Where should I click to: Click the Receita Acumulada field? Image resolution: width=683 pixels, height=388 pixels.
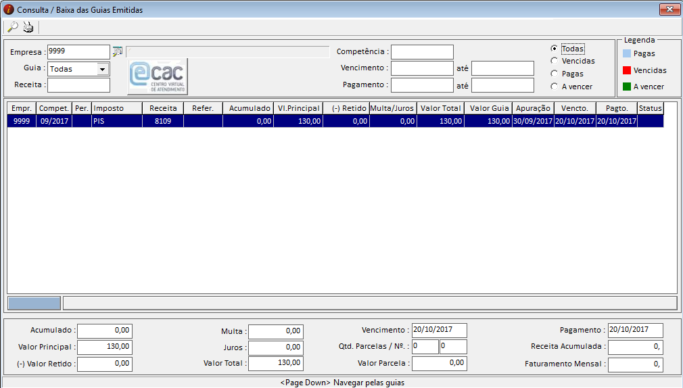pyautogui.click(x=636, y=347)
